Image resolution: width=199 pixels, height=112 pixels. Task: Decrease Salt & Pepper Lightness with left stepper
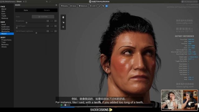48,31
